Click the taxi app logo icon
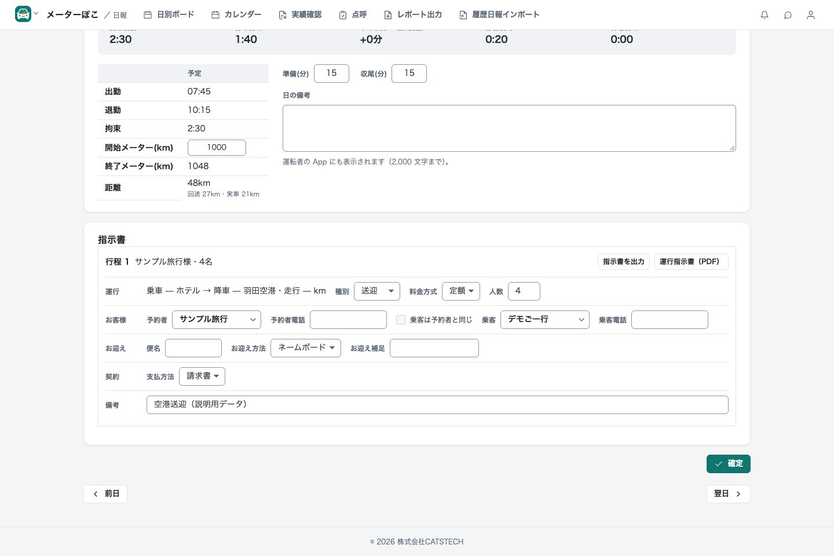 pos(23,14)
